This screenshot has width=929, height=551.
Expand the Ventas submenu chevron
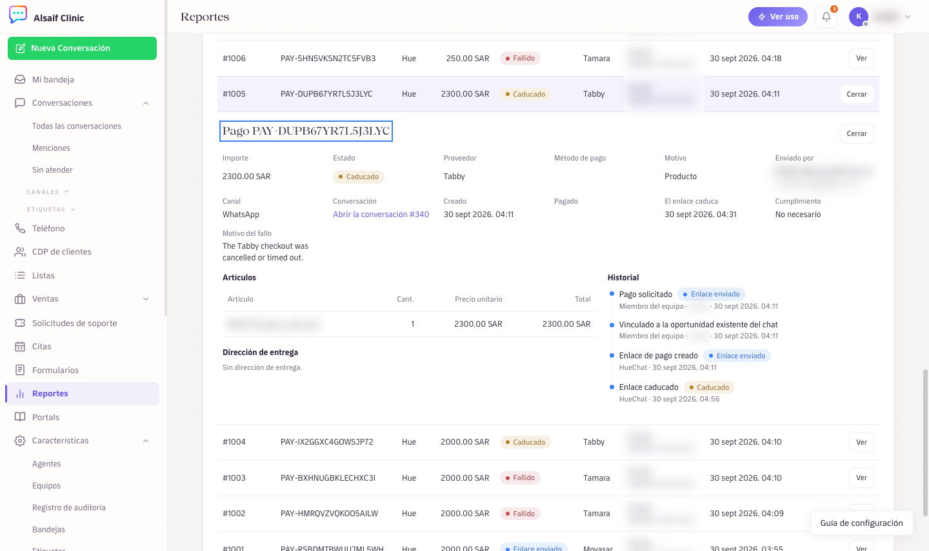(x=146, y=299)
